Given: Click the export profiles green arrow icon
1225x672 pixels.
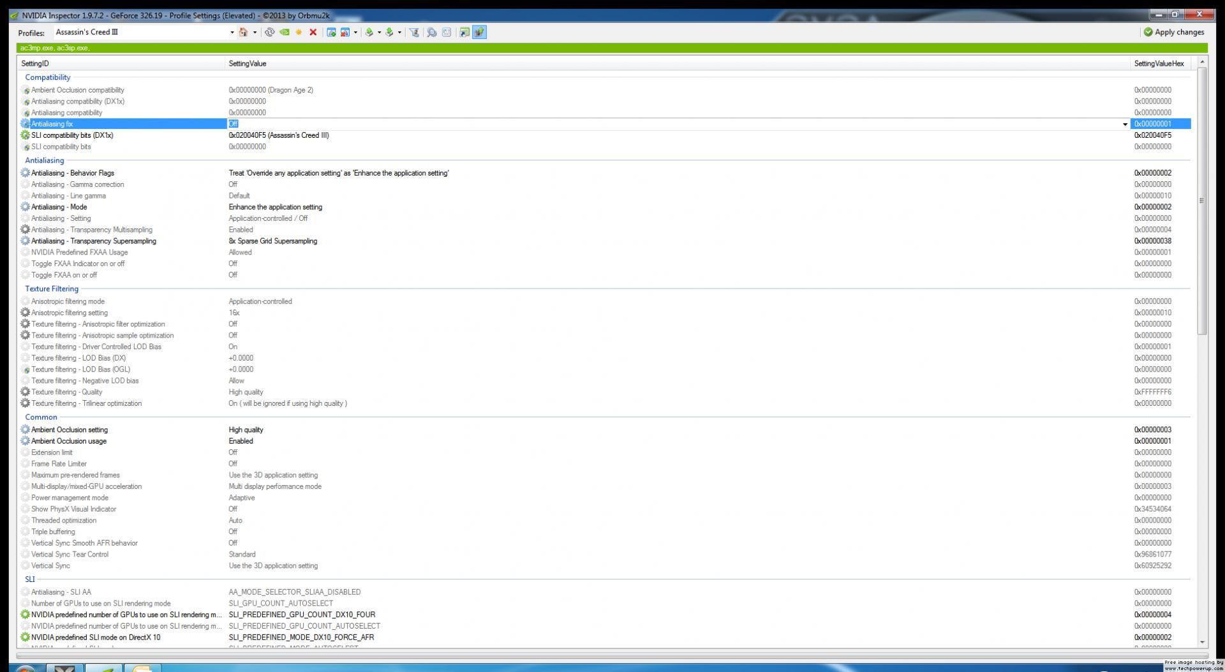Looking at the screenshot, I should 369,32.
